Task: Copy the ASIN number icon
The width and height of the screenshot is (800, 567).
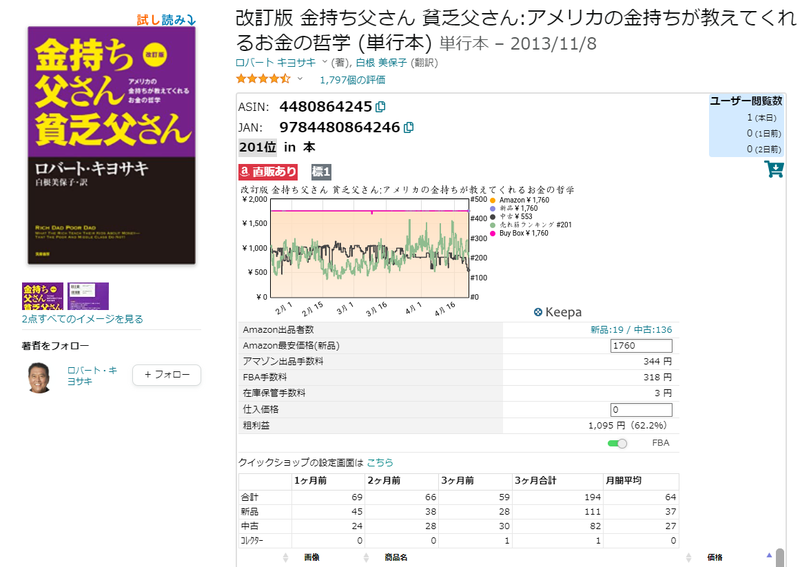Action: click(x=380, y=107)
